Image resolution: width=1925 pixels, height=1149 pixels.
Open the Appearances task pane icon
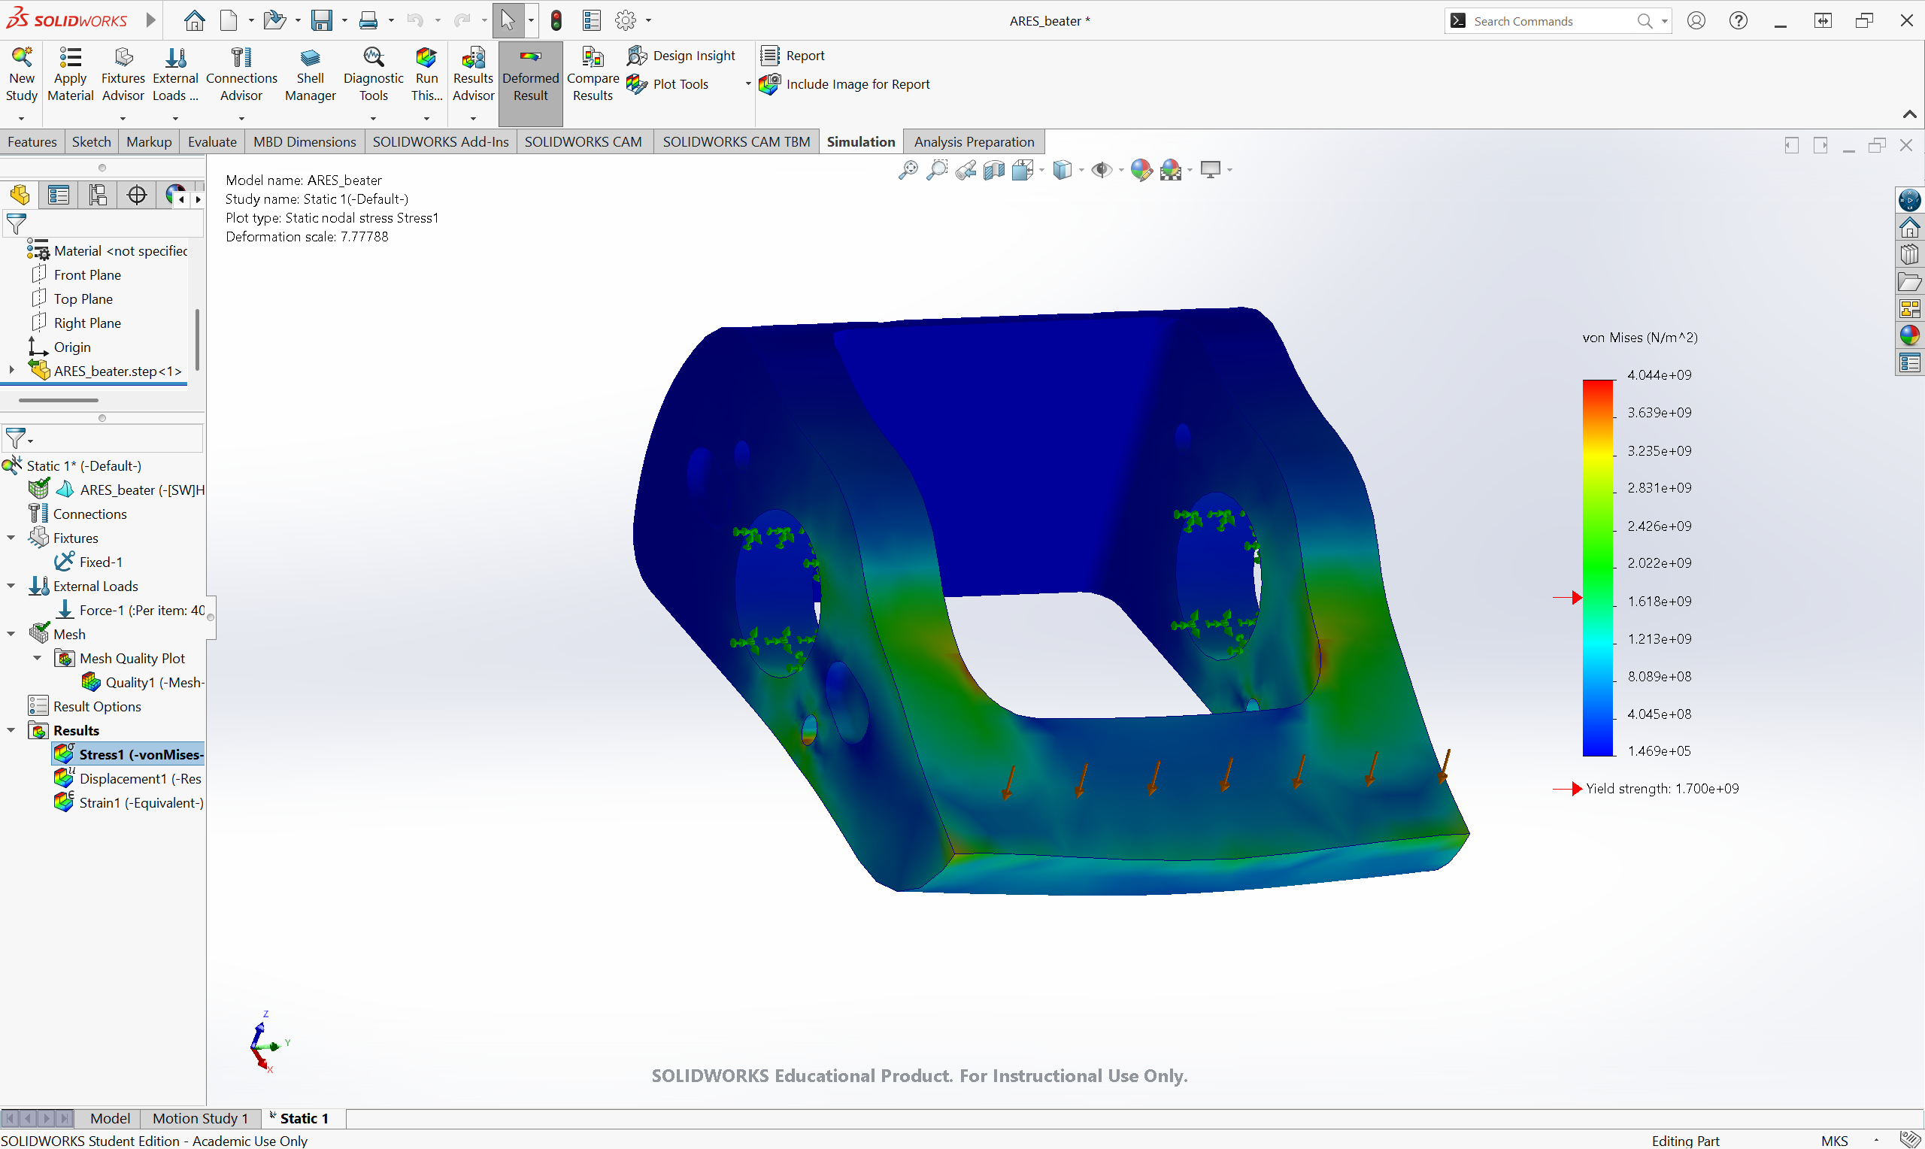(x=1908, y=335)
